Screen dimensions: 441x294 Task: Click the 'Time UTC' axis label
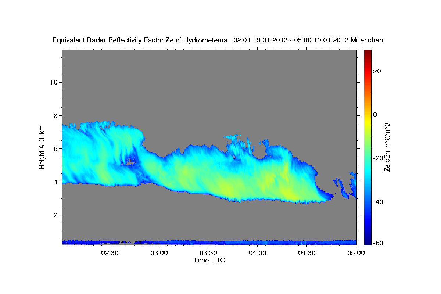(209, 260)
